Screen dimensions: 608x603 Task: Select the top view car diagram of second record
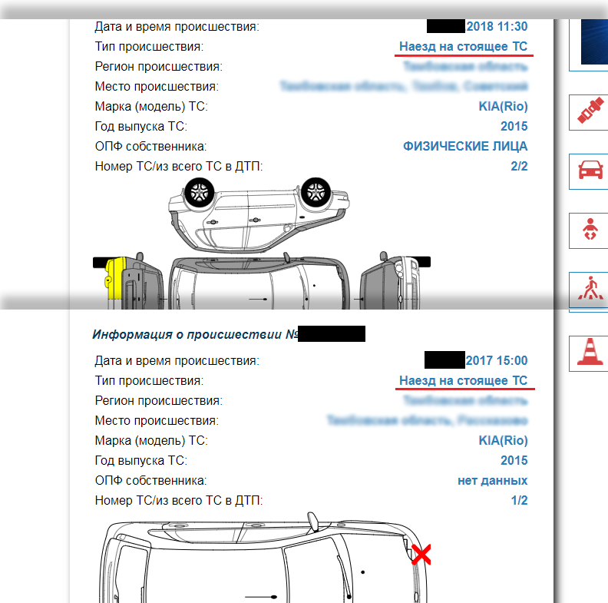(263, 558)
